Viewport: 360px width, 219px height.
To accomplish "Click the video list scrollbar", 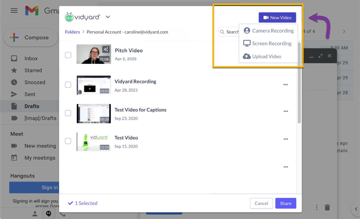I will pos(299,83).
